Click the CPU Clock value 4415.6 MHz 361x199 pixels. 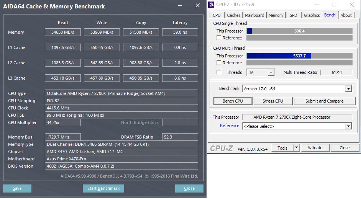point(121,108)
